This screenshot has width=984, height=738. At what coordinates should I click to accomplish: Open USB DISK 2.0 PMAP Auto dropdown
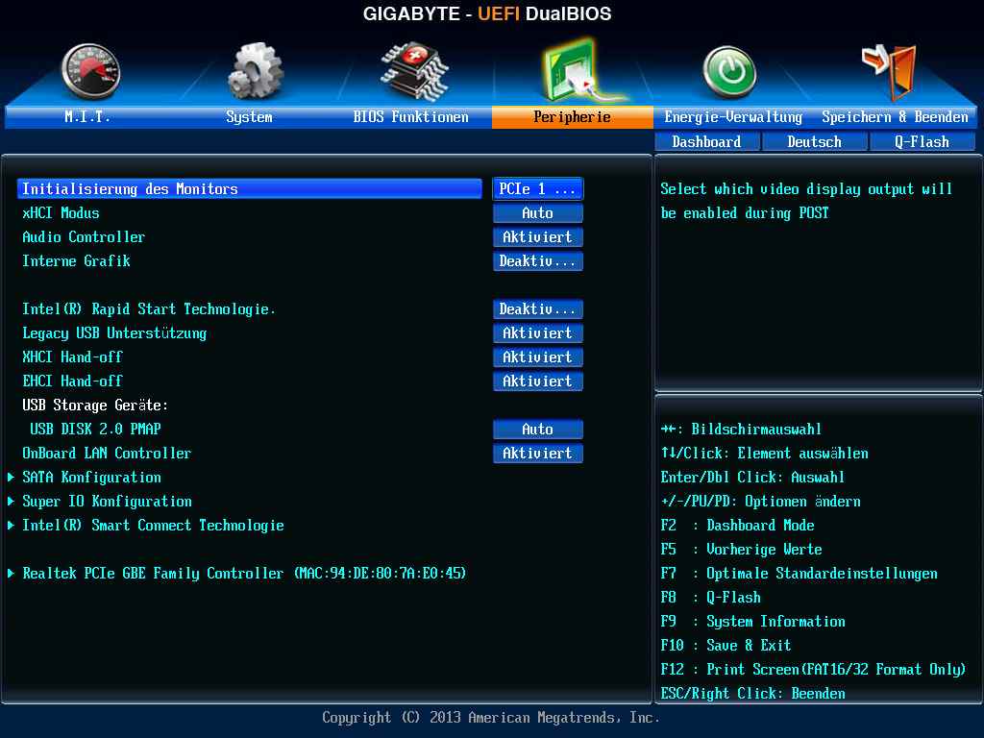coord(538,430)
